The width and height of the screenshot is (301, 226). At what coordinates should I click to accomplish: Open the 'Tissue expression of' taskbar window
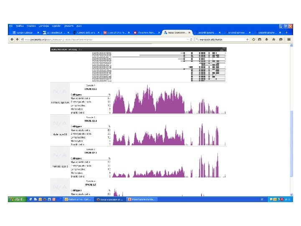tap(110, 199)
